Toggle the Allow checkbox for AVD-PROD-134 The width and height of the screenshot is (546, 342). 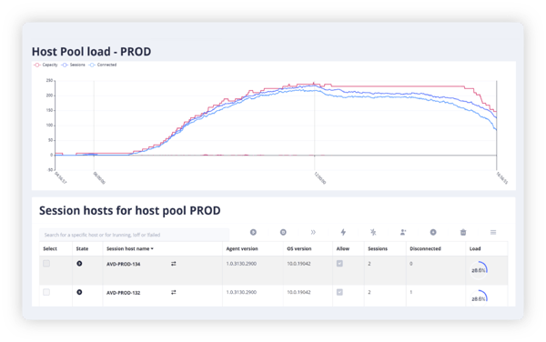pos(339,264)
